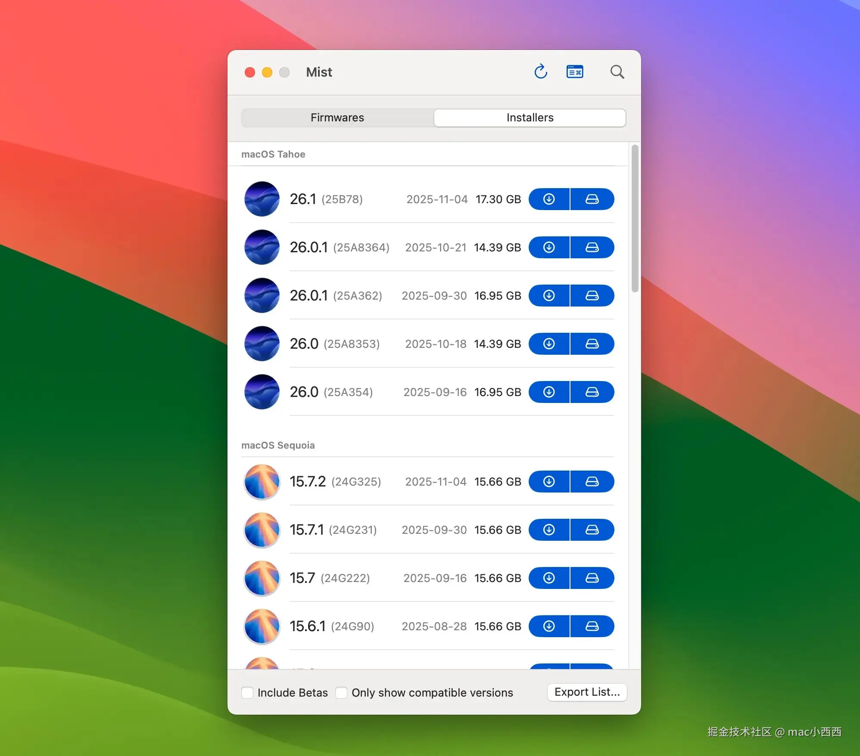The width and height of the screenshot is (860, 756).
Task: Click the refresh icon in the toolbar
Action: 541,71
